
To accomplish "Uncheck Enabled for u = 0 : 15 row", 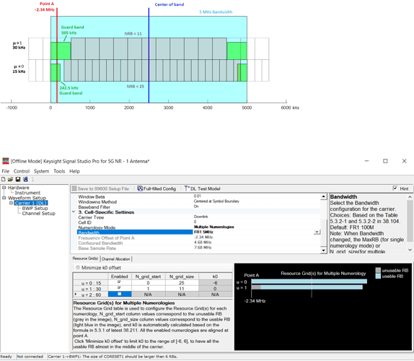I will pyautogui.click(x=119, y=282).
